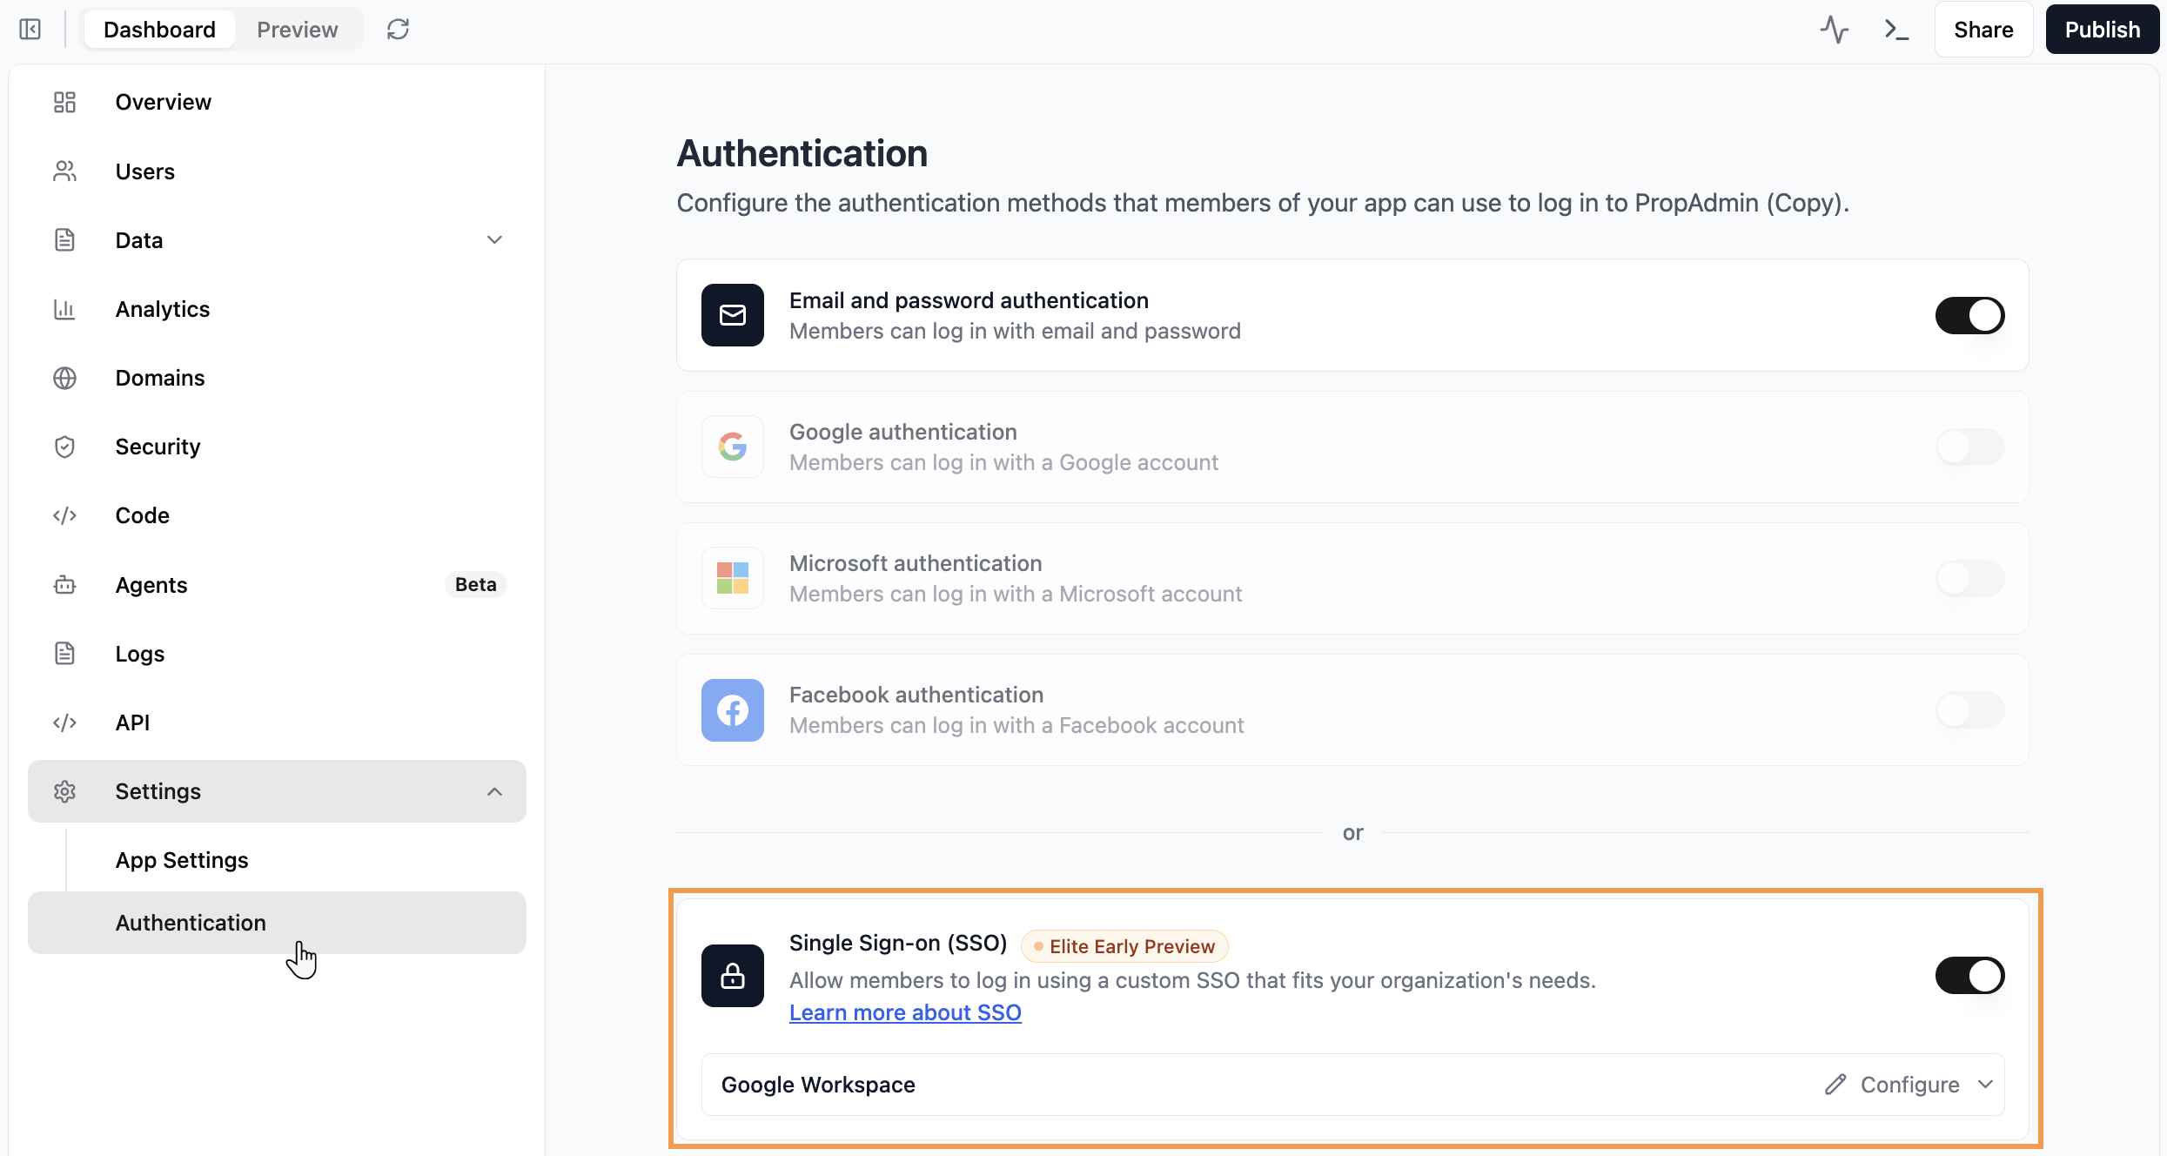Click the Overview grid icon
Screen dimensions: 2167x1156
(64, 102)
